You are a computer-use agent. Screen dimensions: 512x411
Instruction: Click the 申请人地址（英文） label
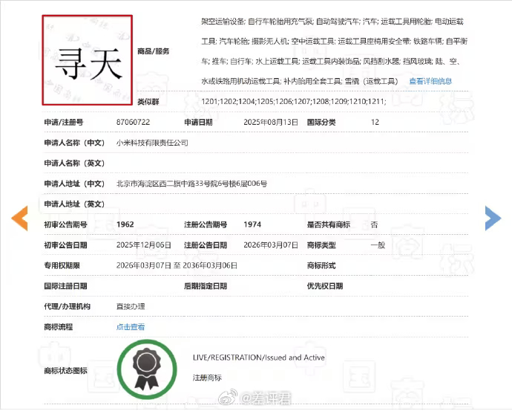pyautogui.click(x=74, y=204)
